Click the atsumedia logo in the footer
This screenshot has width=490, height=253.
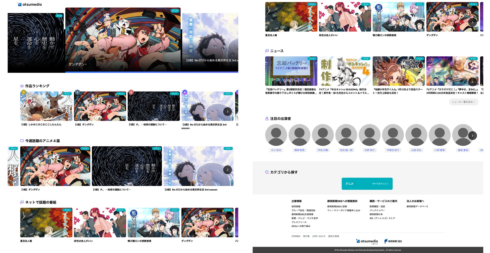[x=367, y=241]
